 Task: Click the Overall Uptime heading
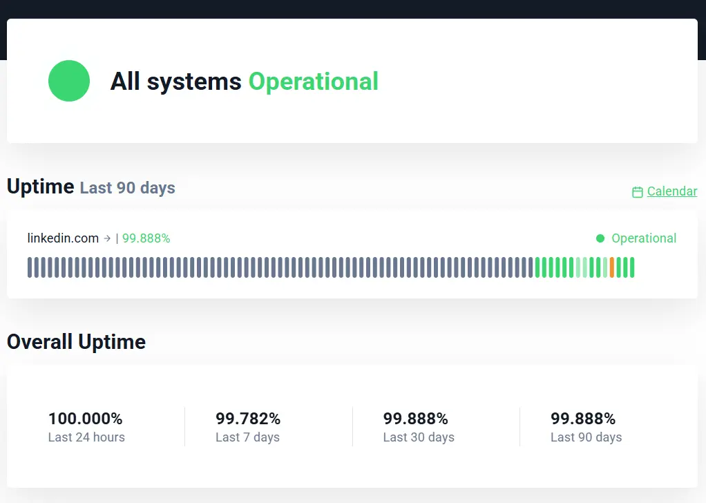coord(77,342)
